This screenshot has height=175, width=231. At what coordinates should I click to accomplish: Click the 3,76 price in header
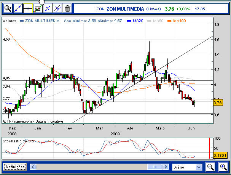point(169,9)
